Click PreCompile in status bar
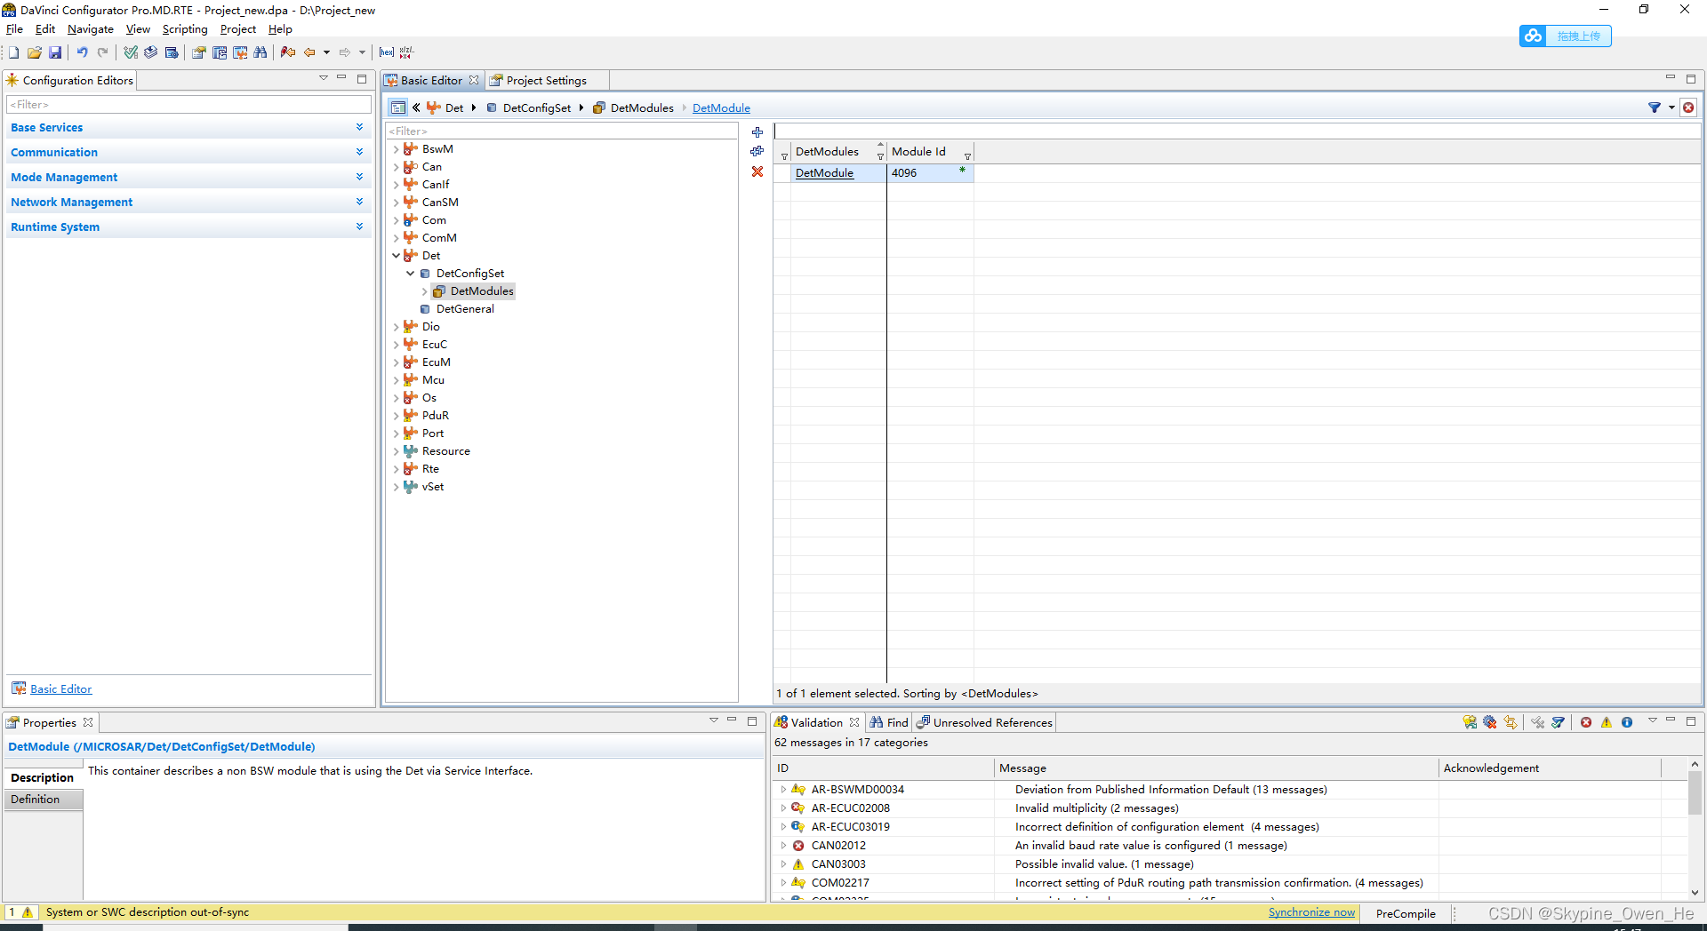1707x931 pixels. [x=1405, y=913]
